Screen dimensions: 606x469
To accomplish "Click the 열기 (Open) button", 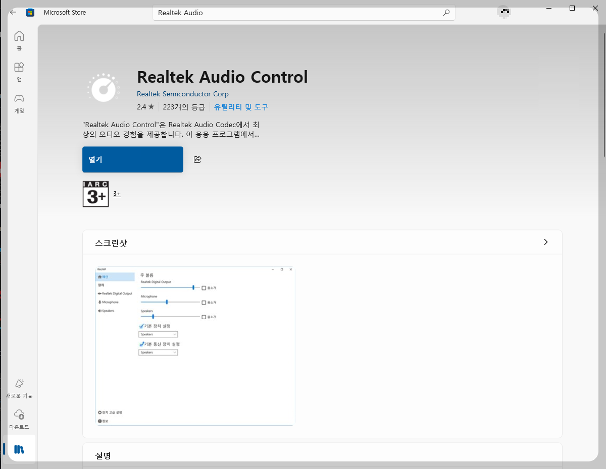I will coord(133,159).
